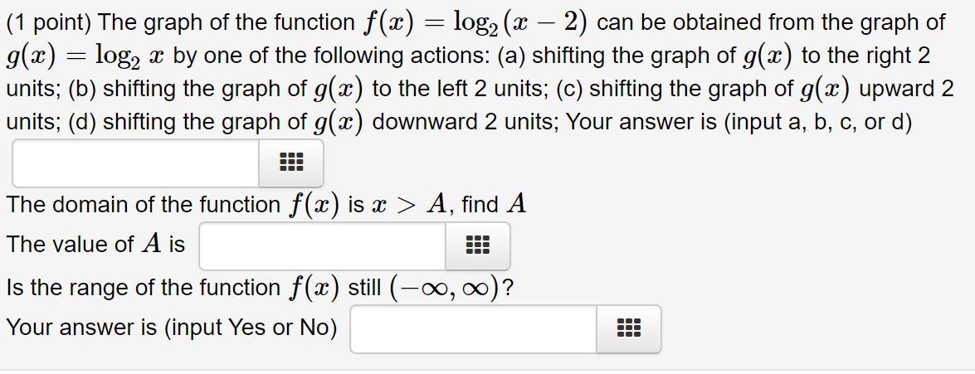Select the x > A inequality expression
The width and height of the screenshot is (975, 374).
coord(412,204)
